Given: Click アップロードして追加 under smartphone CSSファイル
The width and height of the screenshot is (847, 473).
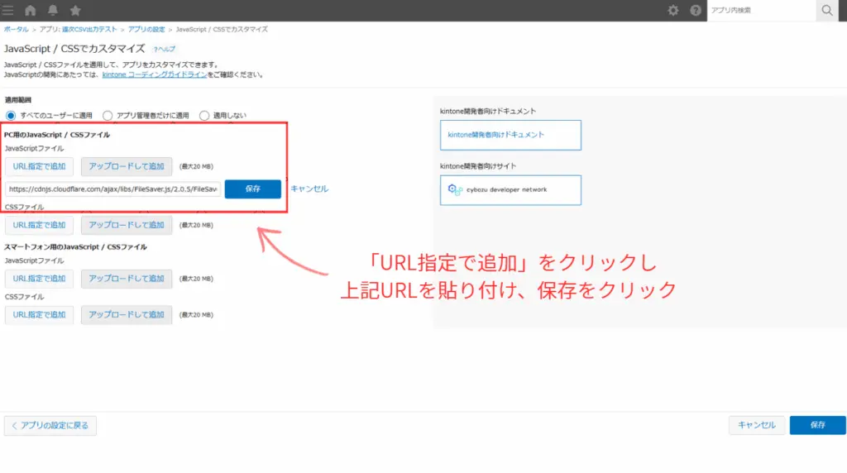Looking at the screenshot, I should (x=127, y=315).
